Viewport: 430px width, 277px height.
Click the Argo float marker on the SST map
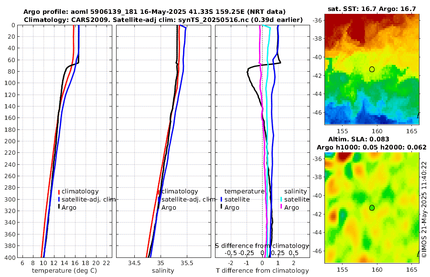pos(372,69)
